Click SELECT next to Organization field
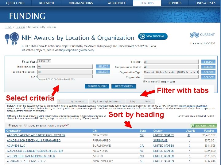The image size is (221, 165). (x=208, y=77)
